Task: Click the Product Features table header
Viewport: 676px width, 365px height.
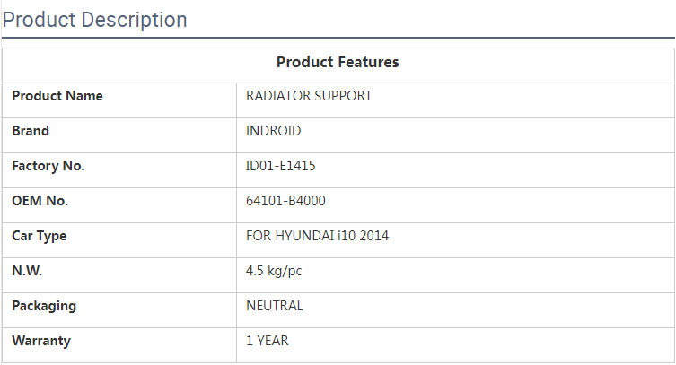Action: 338,62
